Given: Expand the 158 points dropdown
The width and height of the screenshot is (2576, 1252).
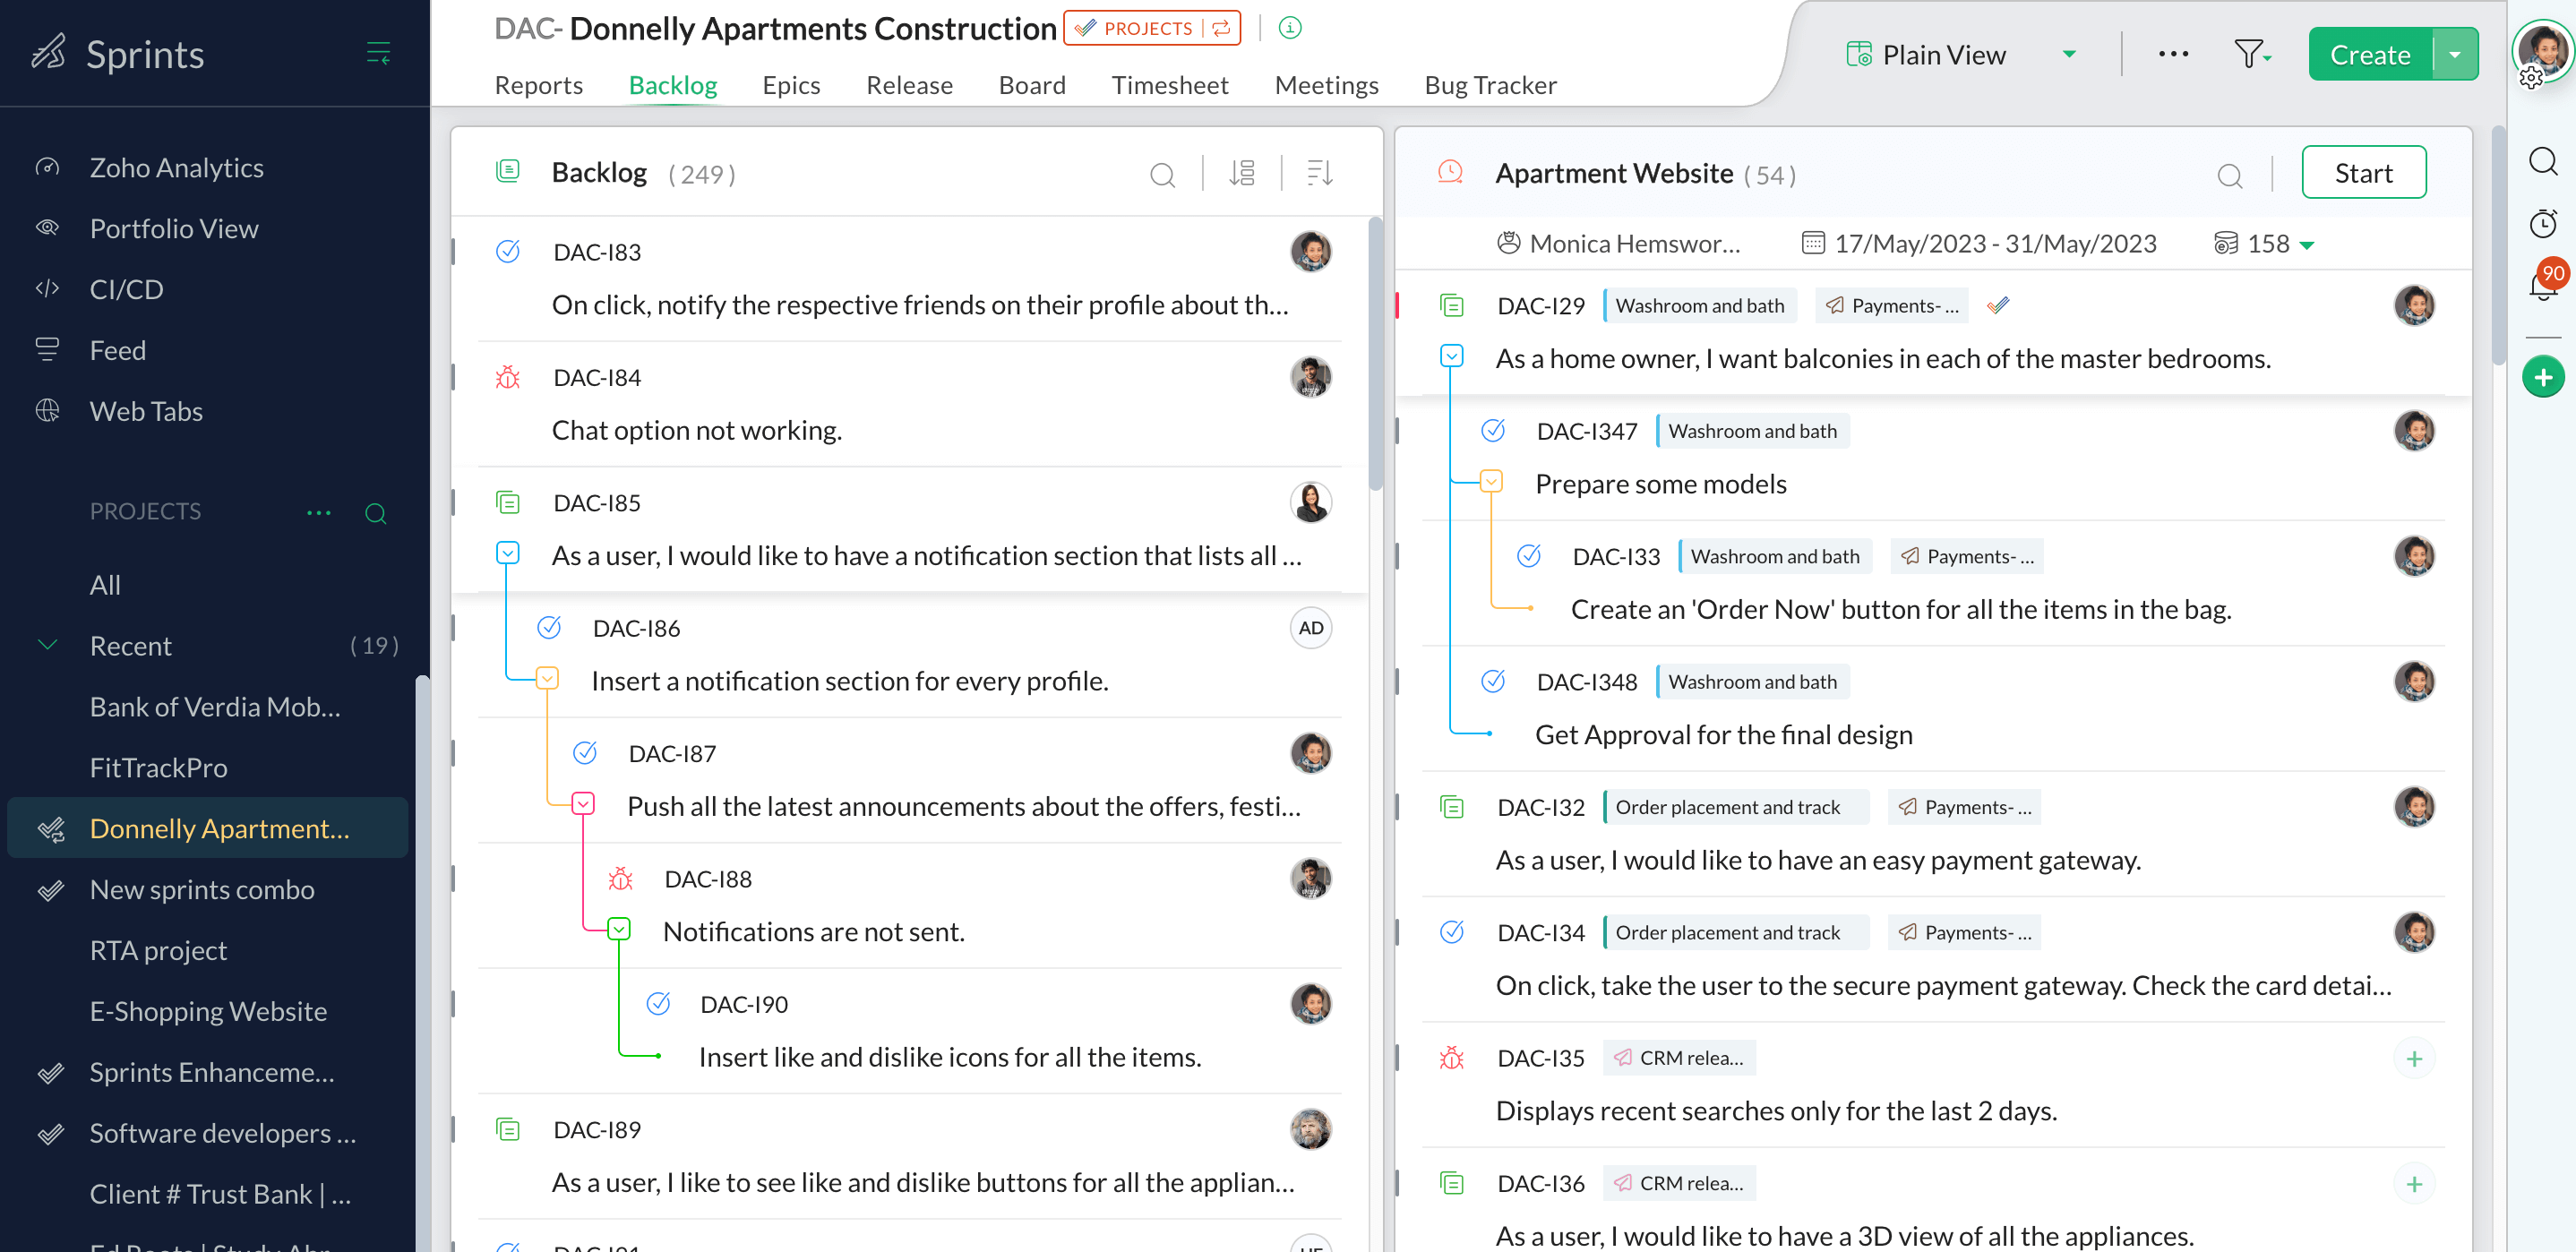Looking at the screenshot, I should click(x=2307, y=245).
